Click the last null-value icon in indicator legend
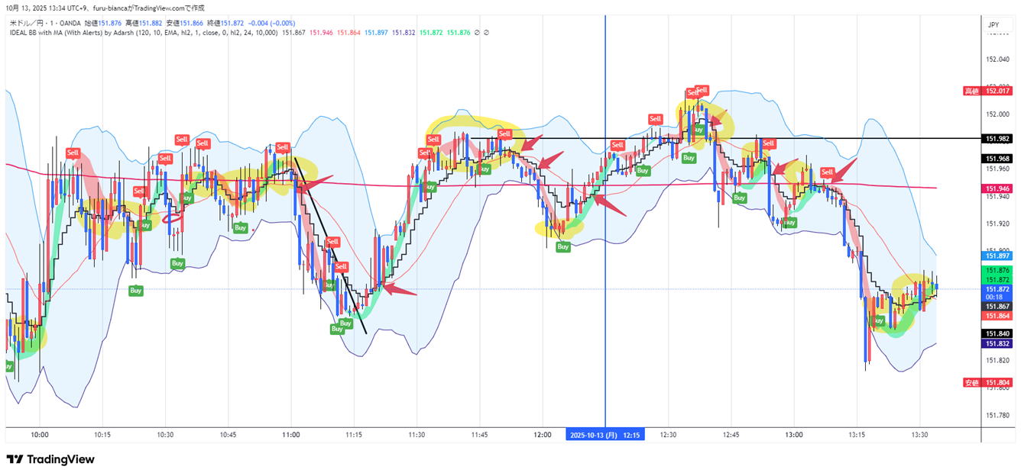The image size is (1021, 476). click(x=487, y=33)
